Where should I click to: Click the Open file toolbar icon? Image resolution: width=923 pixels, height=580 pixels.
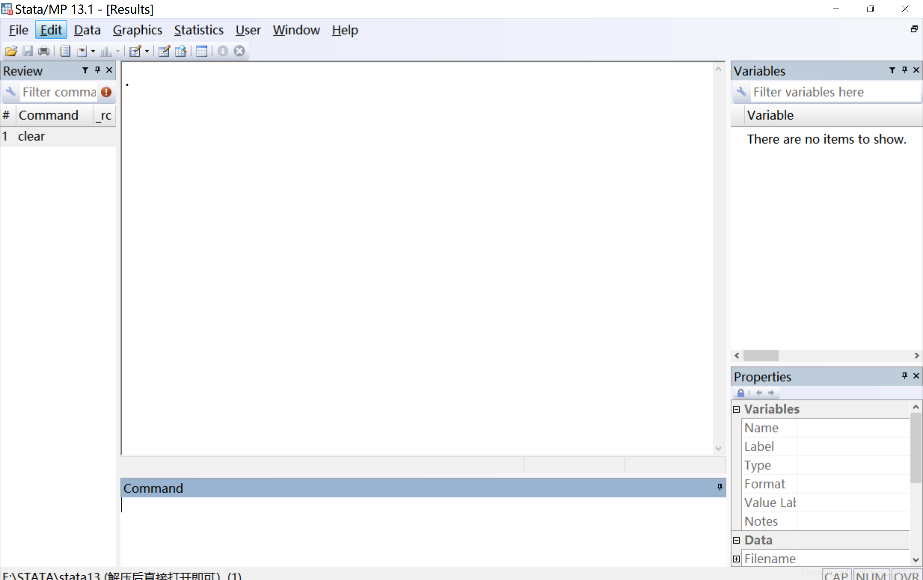(x=11, y=51)
